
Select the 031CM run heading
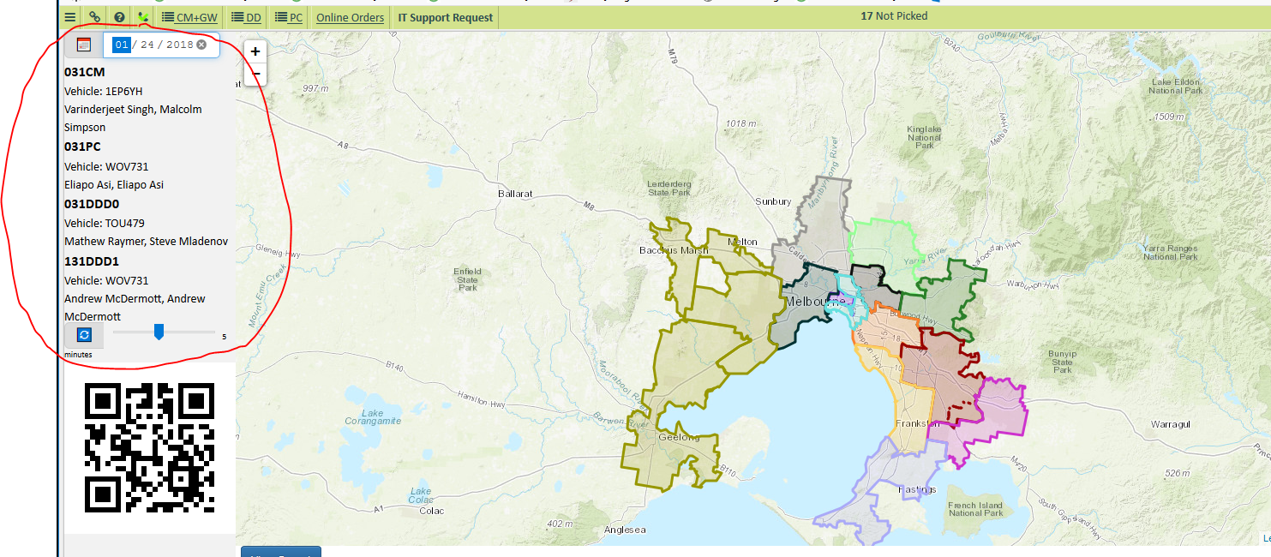point(85,72)
